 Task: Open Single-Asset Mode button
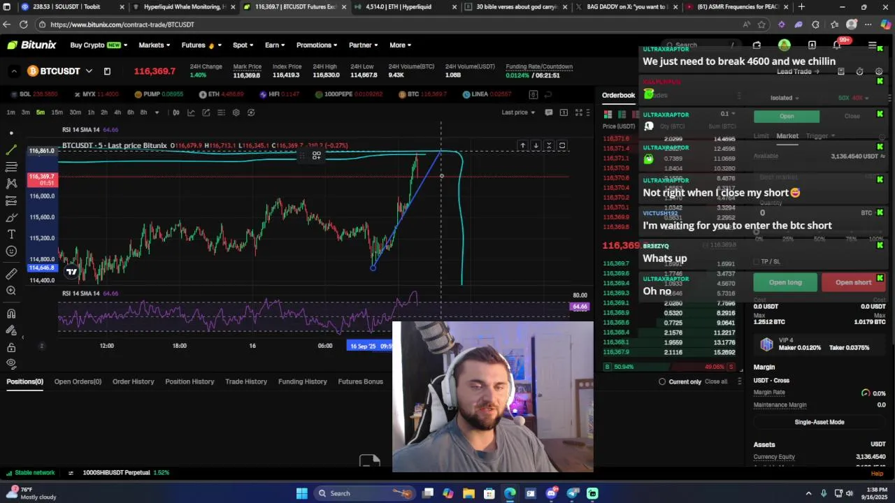point(819,422)
